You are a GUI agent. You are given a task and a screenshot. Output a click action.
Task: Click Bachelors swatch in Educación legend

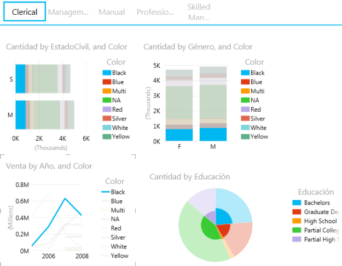297,203
